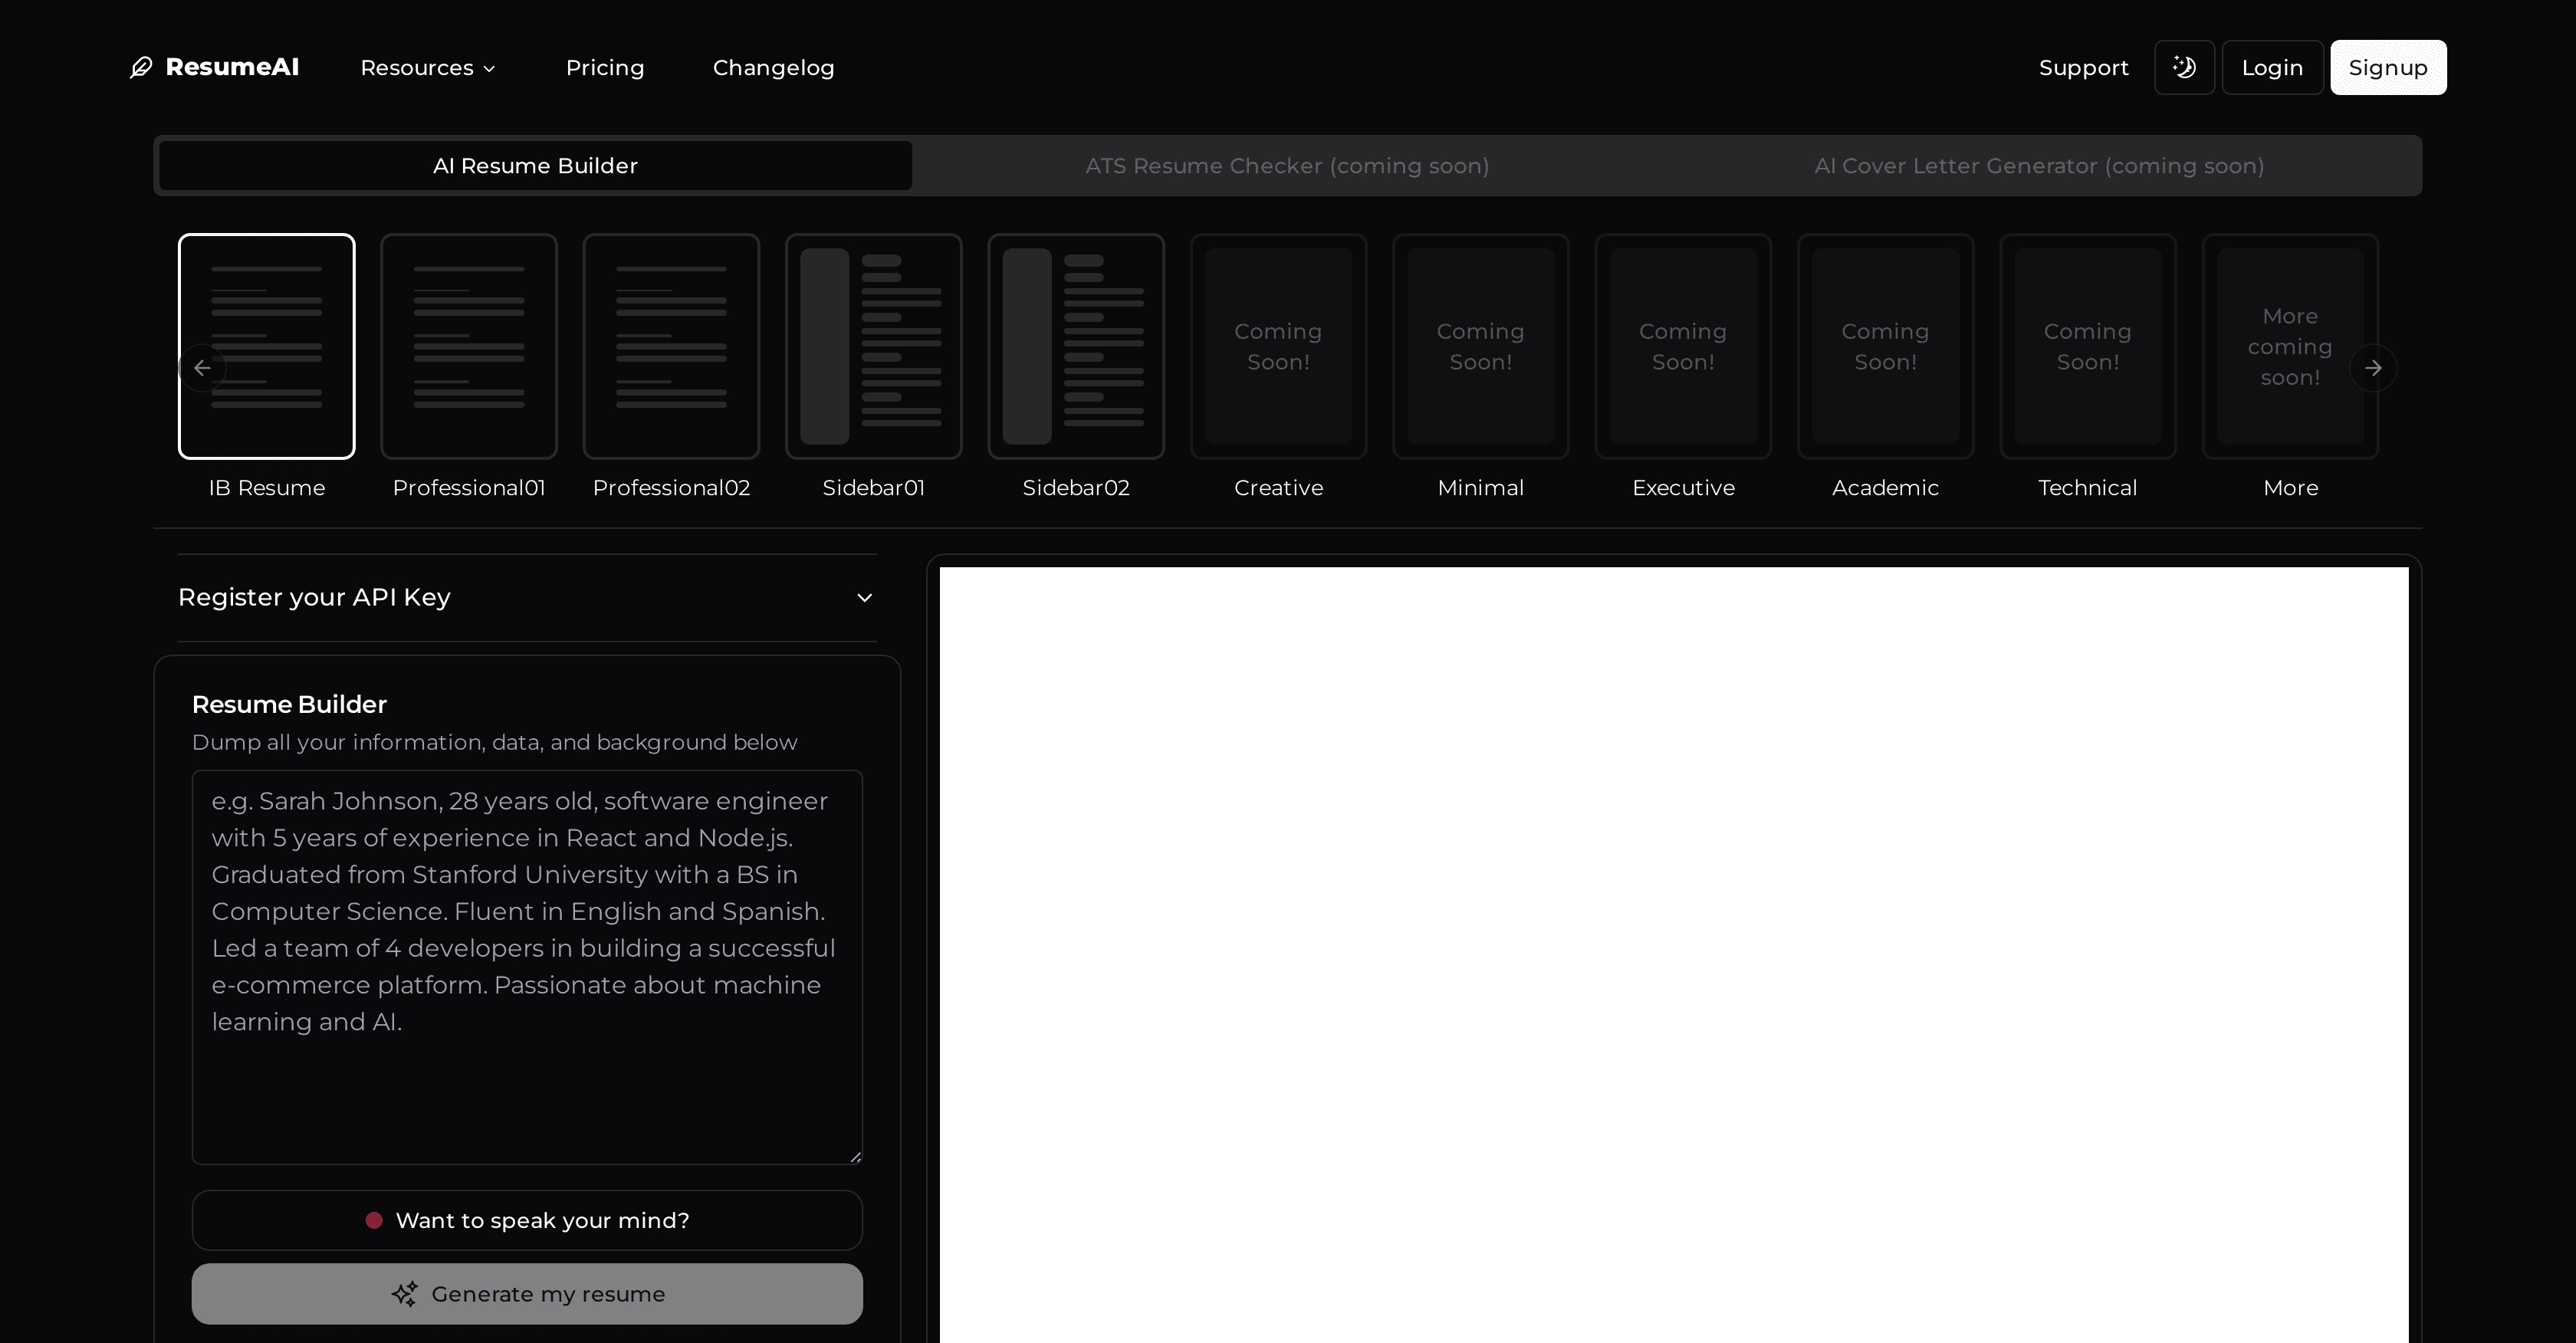Viewport: 2576px width, 1343px height.
Task: Click the red recording dot icon
Action: pyautogui.click(x=375, y=1220)
